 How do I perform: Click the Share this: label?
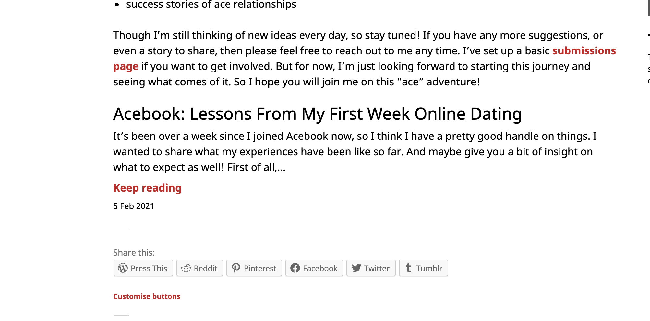[134, 252]
